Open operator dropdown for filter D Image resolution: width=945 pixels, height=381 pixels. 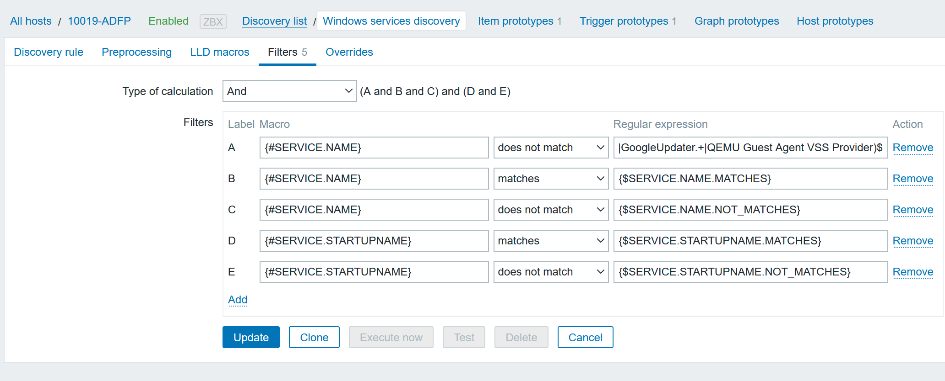click(551, 241)
